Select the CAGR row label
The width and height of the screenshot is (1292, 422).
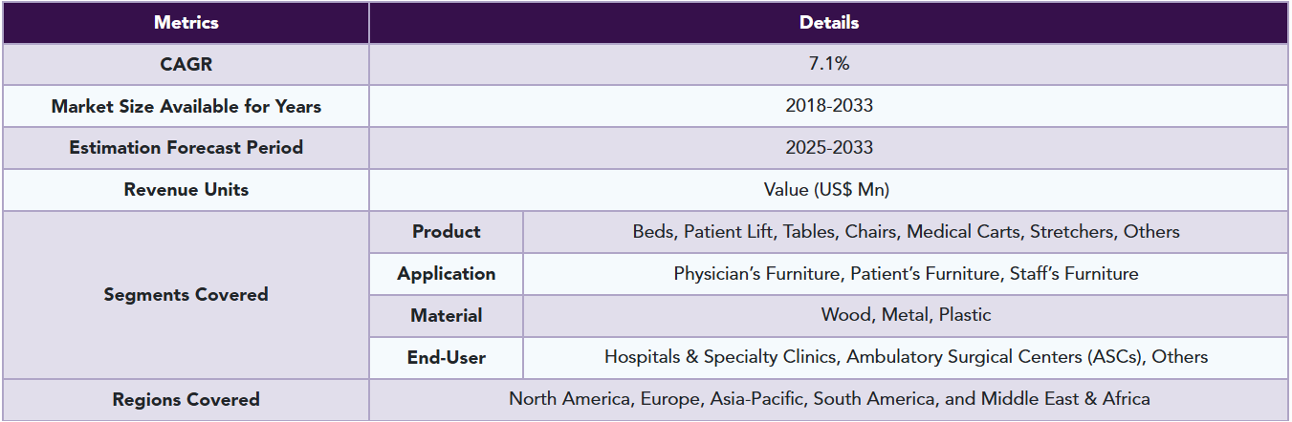(x=186, y=64)
